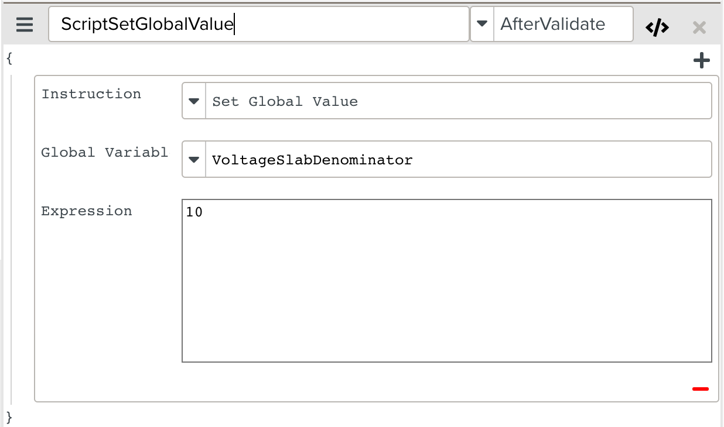Click the Expression label
Image resolution: width=724 pixels, height=427 pixels.
(87, 211)
